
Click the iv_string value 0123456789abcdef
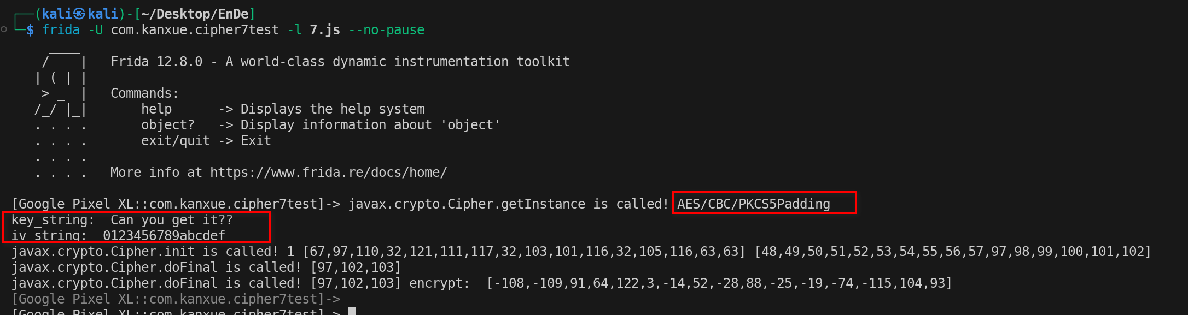pyautogui.click(x=164, y=236)
